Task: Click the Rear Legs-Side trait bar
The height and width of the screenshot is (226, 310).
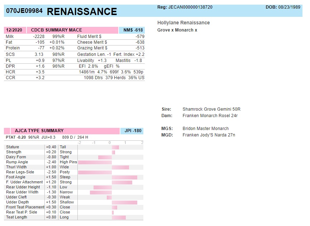Action: [95, 172]
